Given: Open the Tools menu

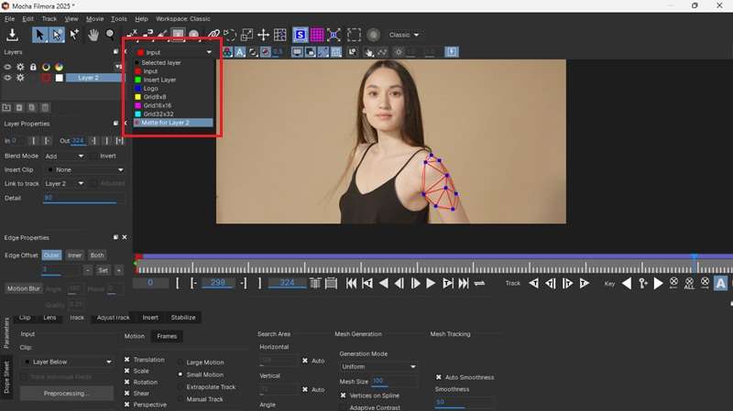Looking at the screenshot, I should (119, 18).
